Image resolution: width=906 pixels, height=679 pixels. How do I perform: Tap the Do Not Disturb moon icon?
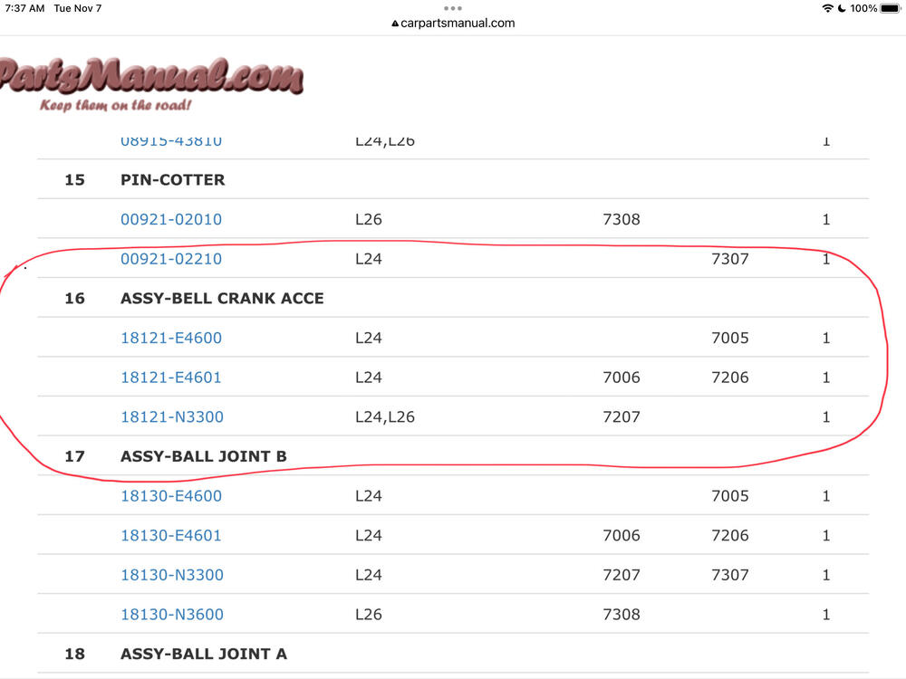coord(842,8)
